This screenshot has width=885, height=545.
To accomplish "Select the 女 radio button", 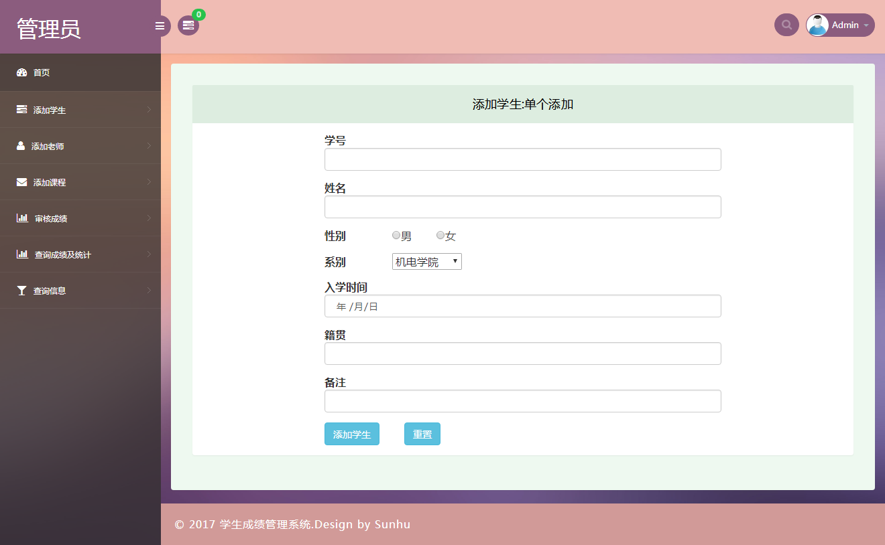I will (x=440, y=235).
